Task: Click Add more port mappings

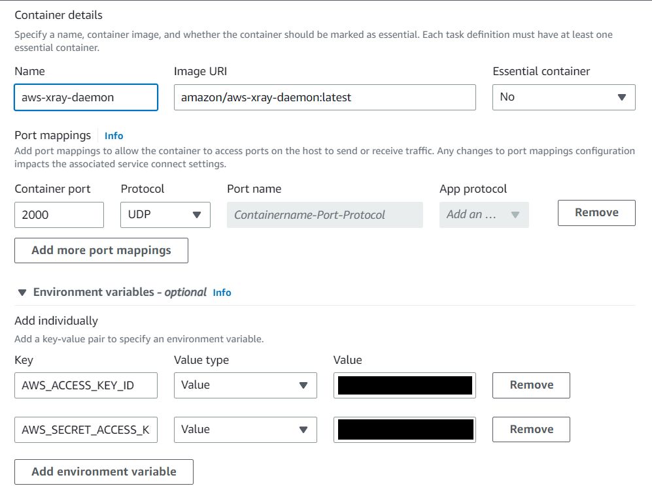Action: pyautogui.click(x=101, y=250)
